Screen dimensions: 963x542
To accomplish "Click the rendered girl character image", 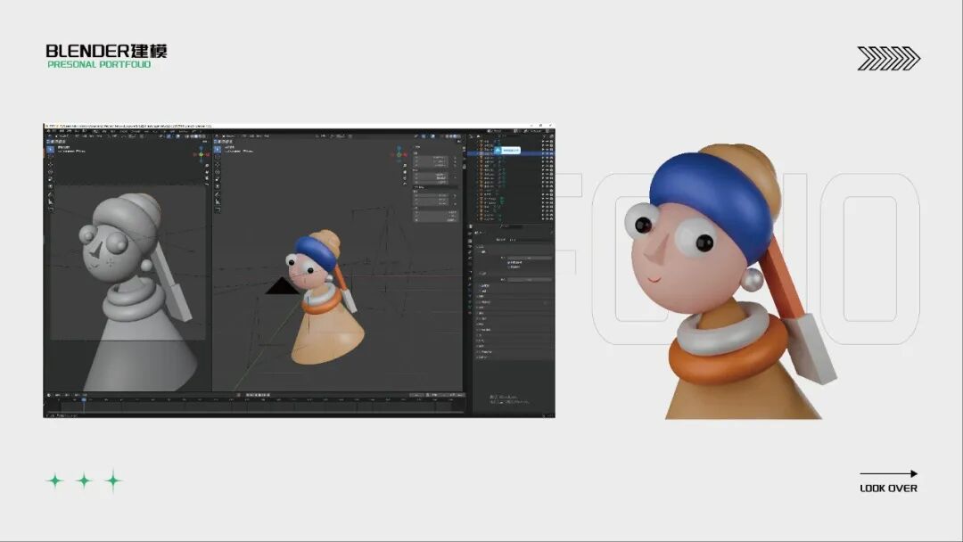I will pos(729,282).
